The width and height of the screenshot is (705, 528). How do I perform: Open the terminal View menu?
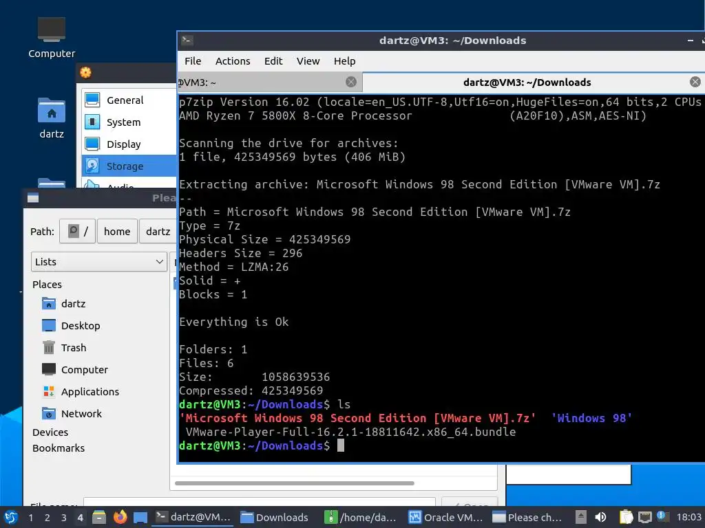pos(308,61)
